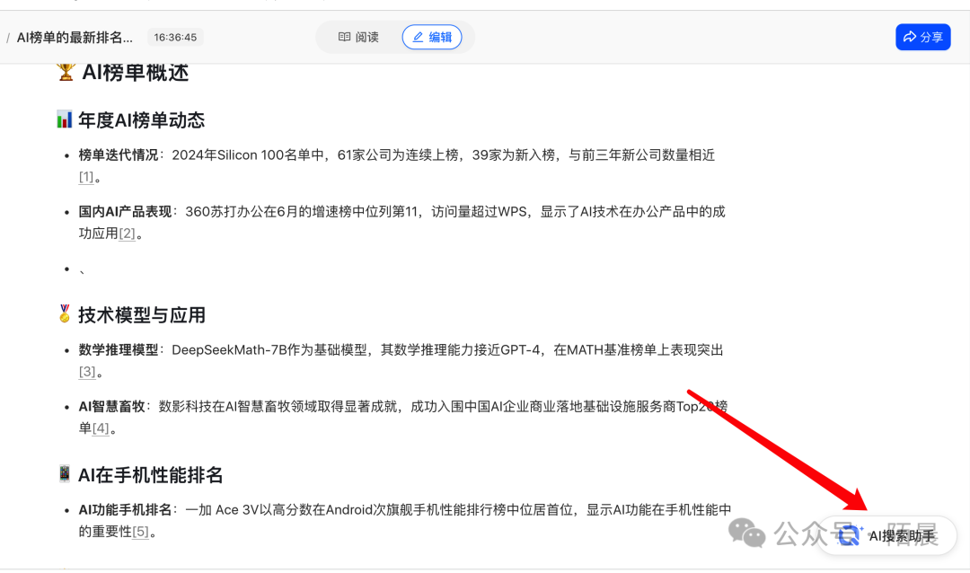Click the empty bullet containing only 、
The width and height of the screenshot is (970, 573).
click(82, 269)
